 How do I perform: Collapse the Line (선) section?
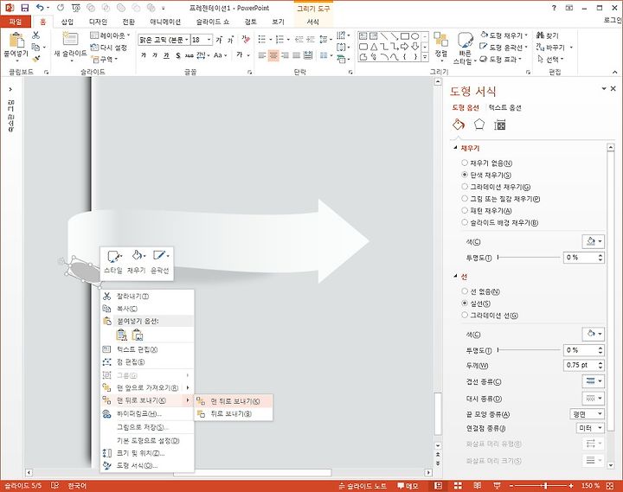(456, 277)
